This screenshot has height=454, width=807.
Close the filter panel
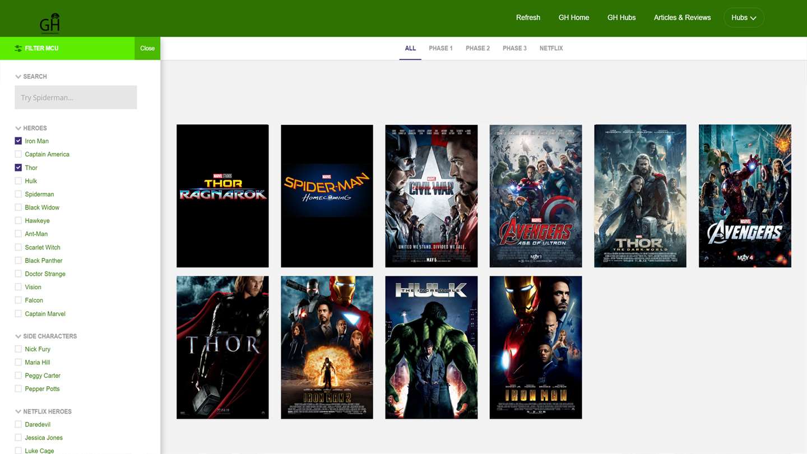coord(147,48)
